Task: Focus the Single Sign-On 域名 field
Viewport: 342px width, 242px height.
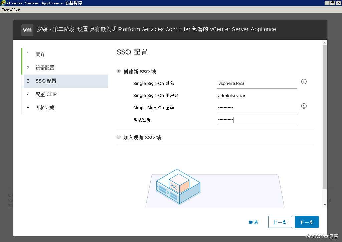Action: point(257,84)
